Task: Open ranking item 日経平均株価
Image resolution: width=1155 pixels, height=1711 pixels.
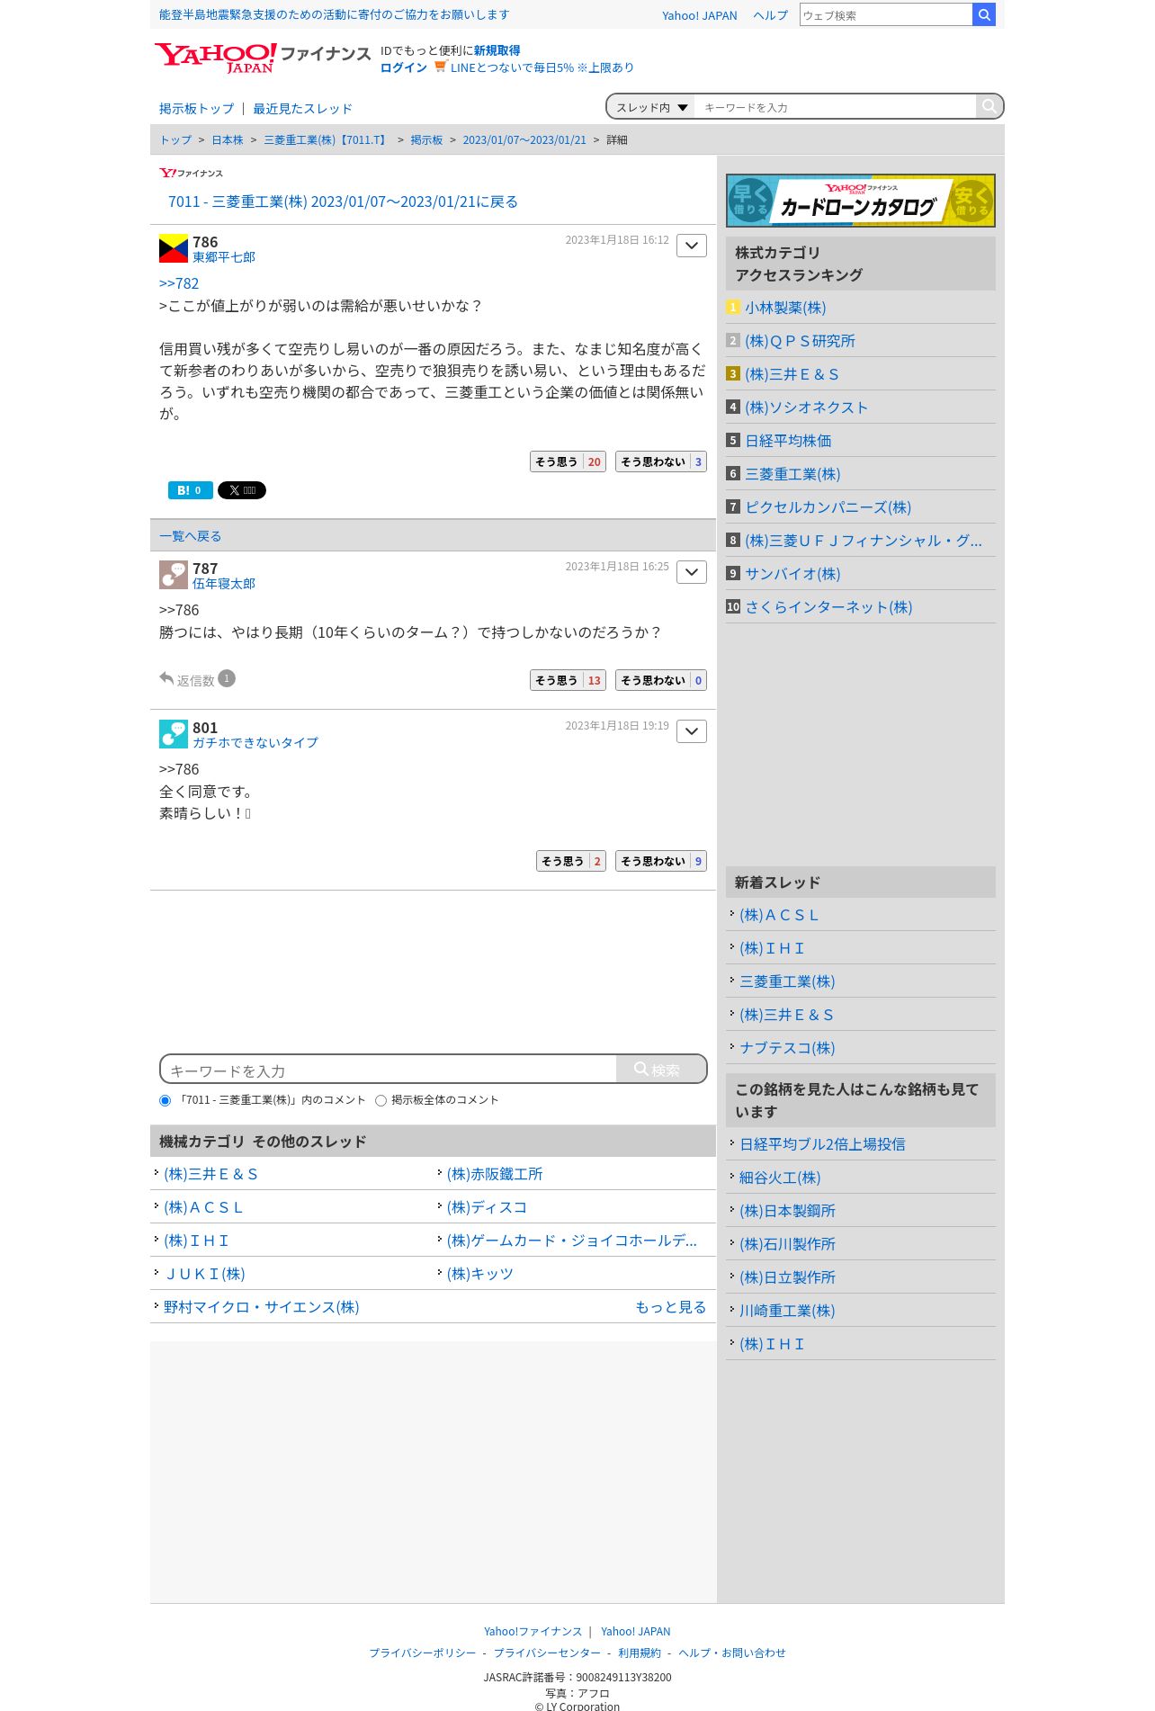Action: tap(788, 441)
